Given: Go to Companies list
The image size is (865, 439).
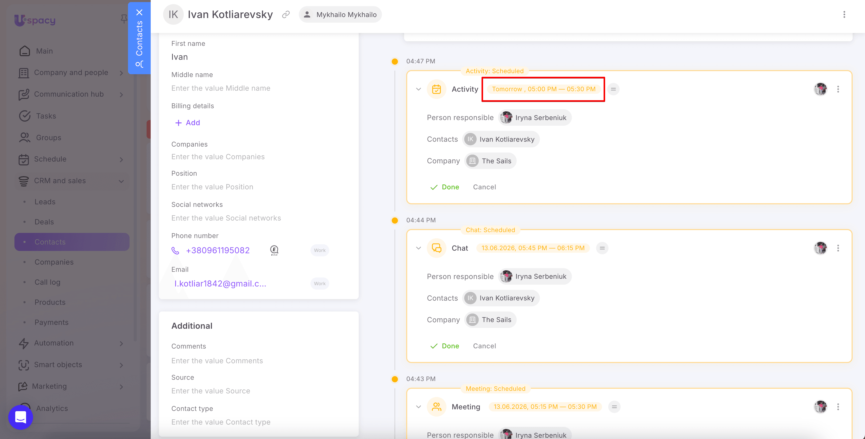Looking at the screenshot, I should coord(54,262).
